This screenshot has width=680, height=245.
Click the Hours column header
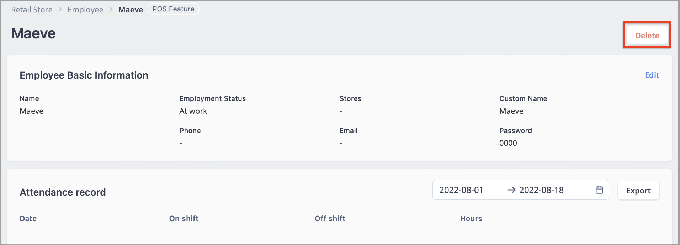471,219
